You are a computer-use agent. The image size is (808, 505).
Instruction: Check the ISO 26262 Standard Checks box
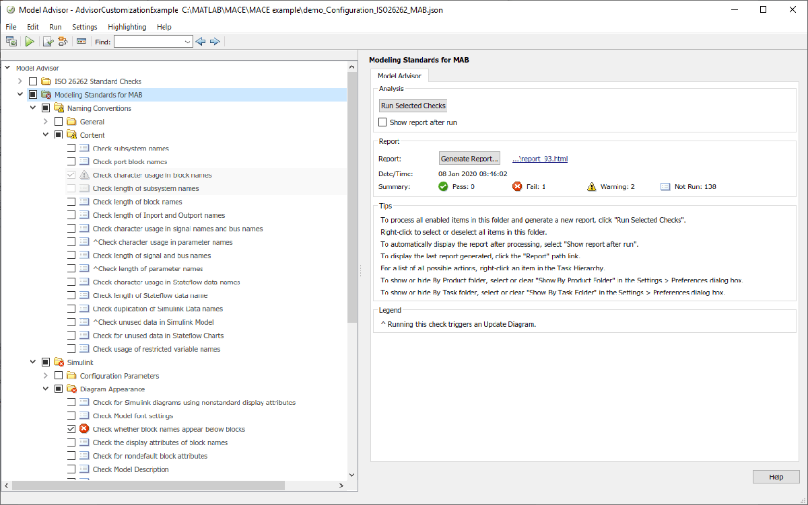[33, 81]
